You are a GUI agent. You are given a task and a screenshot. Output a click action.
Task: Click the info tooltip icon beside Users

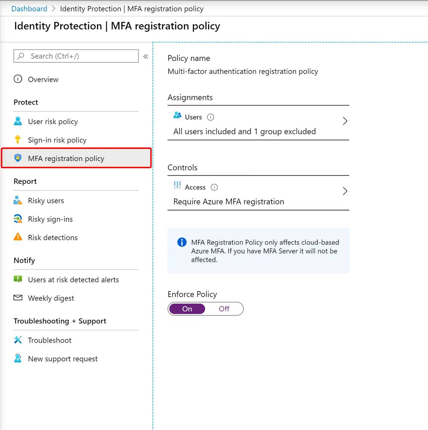(211, 117)
